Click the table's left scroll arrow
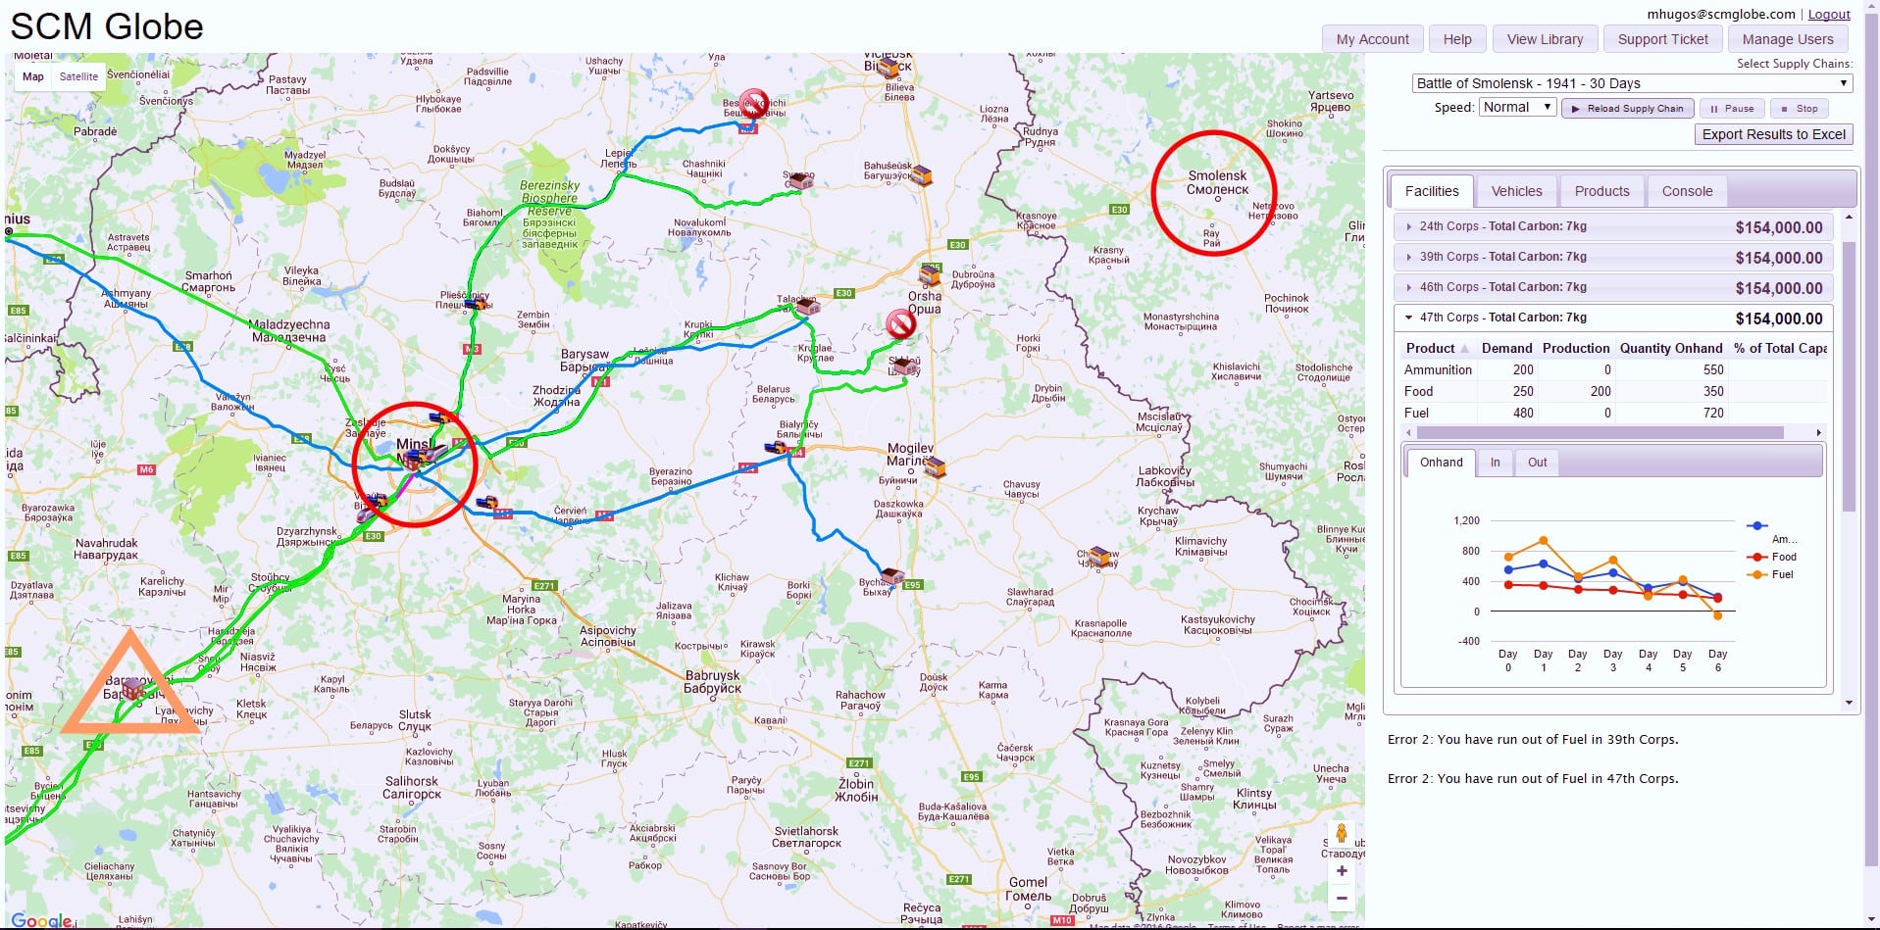The width and height of the screenshot is (1880, 930). 1410,432
